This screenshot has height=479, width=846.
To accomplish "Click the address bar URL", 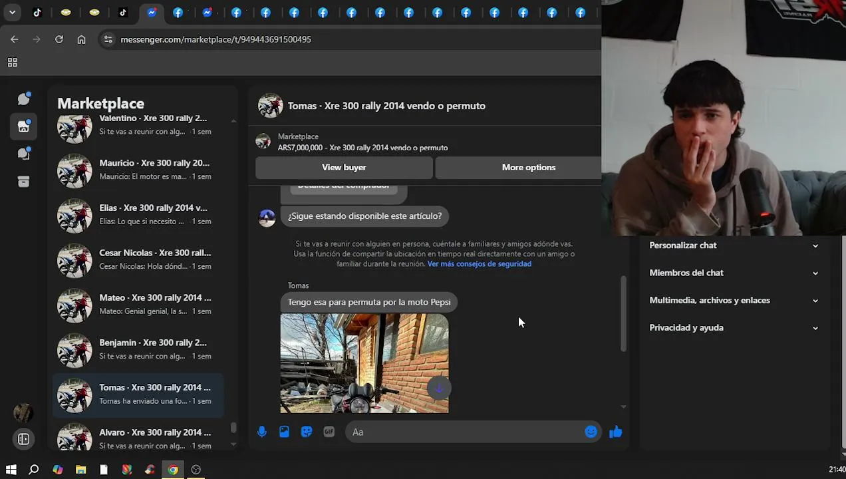I will (215, 39).
